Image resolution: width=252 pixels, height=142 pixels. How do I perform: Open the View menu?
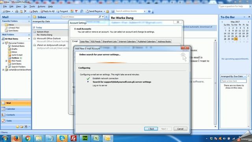coord(19,6)
